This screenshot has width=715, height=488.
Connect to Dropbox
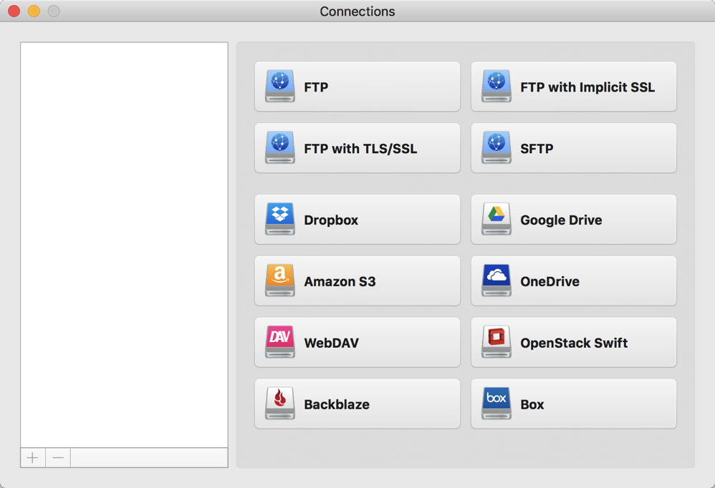[x=357, y=220]
